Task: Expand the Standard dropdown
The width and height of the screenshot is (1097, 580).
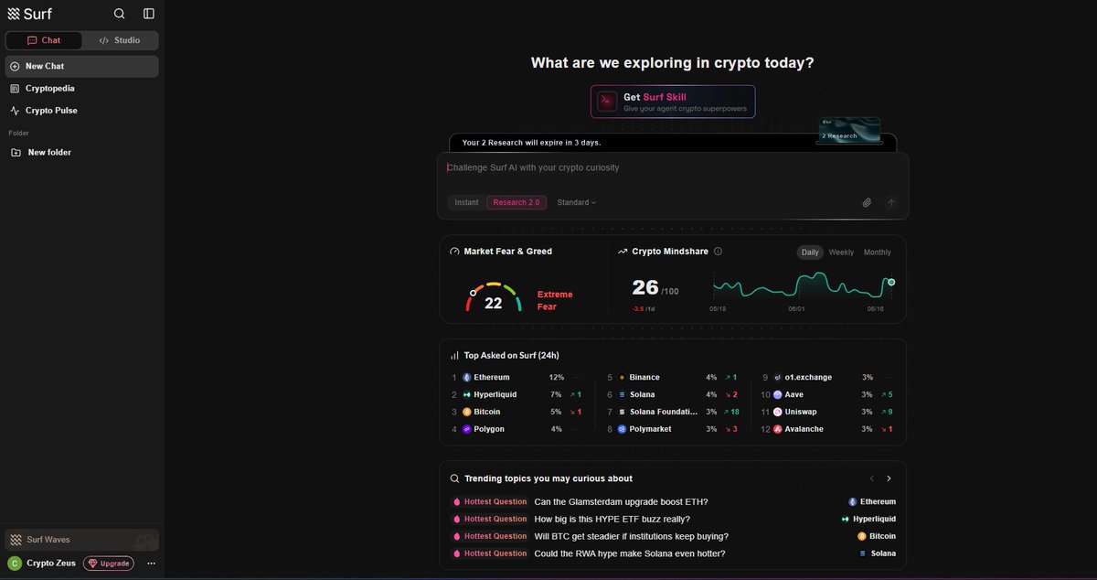Action: point(577,202)
